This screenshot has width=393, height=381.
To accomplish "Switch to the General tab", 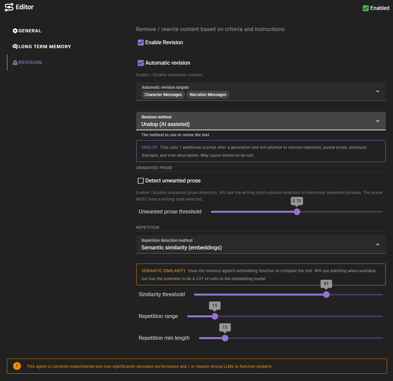I will [x=30, y=31].
